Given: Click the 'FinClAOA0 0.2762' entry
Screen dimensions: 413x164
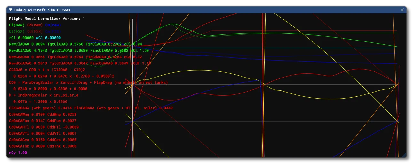Looking at the screenshot, I should pos(104,44).
